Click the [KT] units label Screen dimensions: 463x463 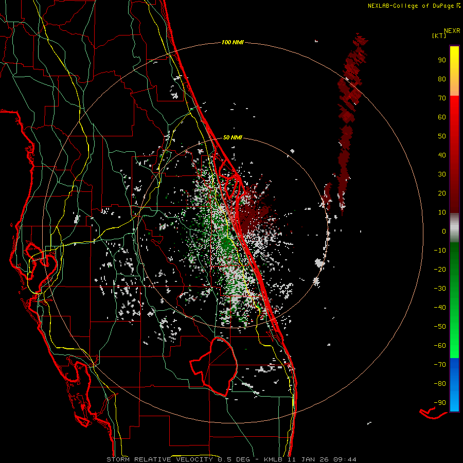coord(439,35)
